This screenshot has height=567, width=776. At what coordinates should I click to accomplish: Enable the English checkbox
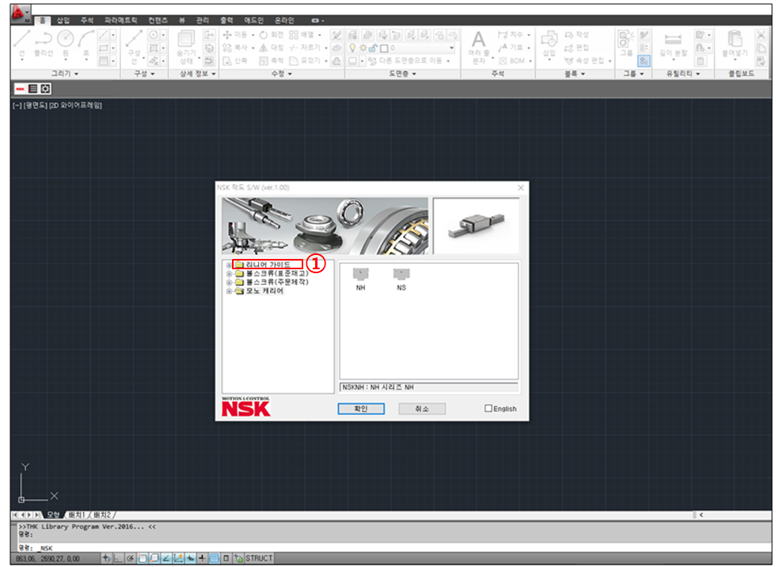[x=489, y=409]
